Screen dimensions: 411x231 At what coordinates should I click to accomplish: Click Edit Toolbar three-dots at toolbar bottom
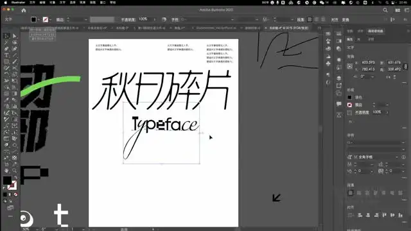click(x=10, y=216)
